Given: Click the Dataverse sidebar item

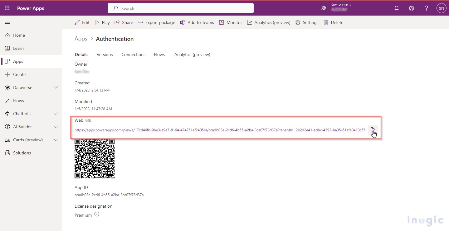Looking at the screenshot, I should coord(22,87).
